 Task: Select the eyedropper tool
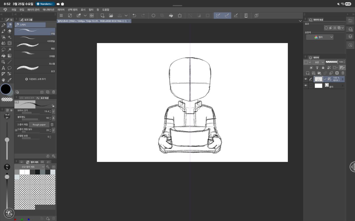click(x=9, y=80)
